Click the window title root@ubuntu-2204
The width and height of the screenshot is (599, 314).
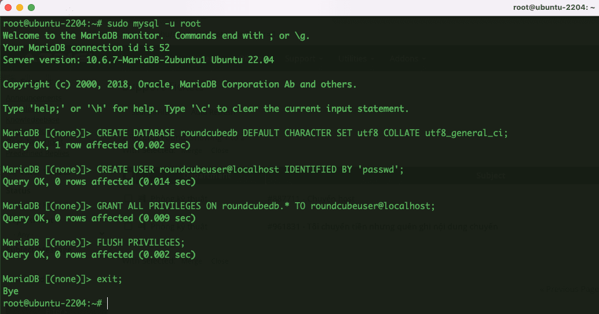coord(554,8)
